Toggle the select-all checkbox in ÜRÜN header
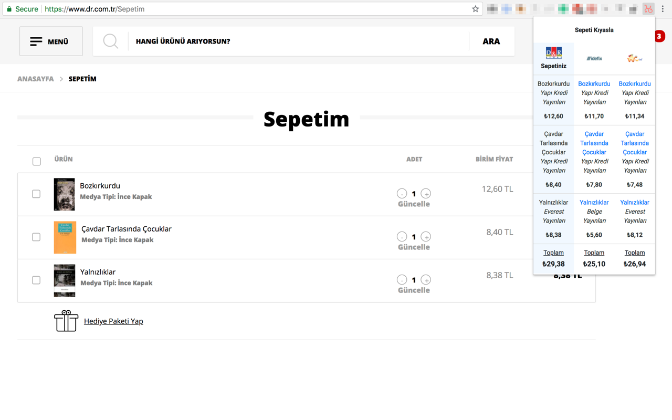 click(37, 161)
